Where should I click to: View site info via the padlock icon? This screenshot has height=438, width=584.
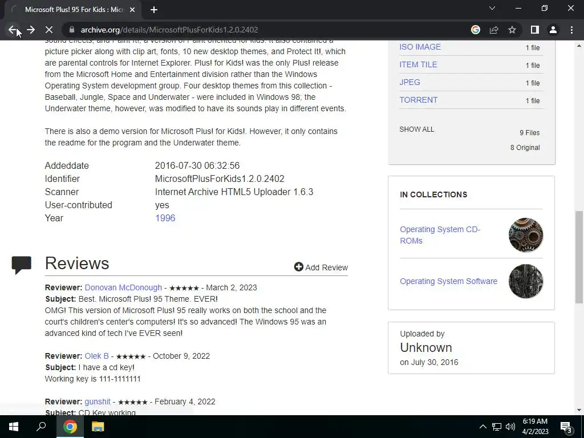72,30
